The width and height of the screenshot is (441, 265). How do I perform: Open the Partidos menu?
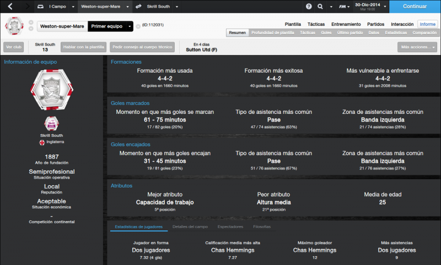click(376, 24)
